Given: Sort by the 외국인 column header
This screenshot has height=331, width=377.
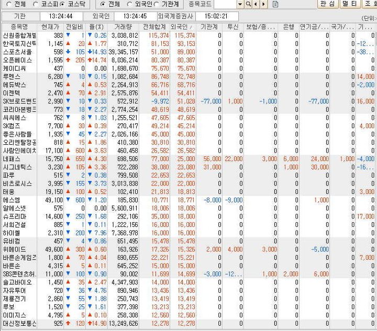Looking at the screenshot, I should pyautogui.click(x=183, y=27).
